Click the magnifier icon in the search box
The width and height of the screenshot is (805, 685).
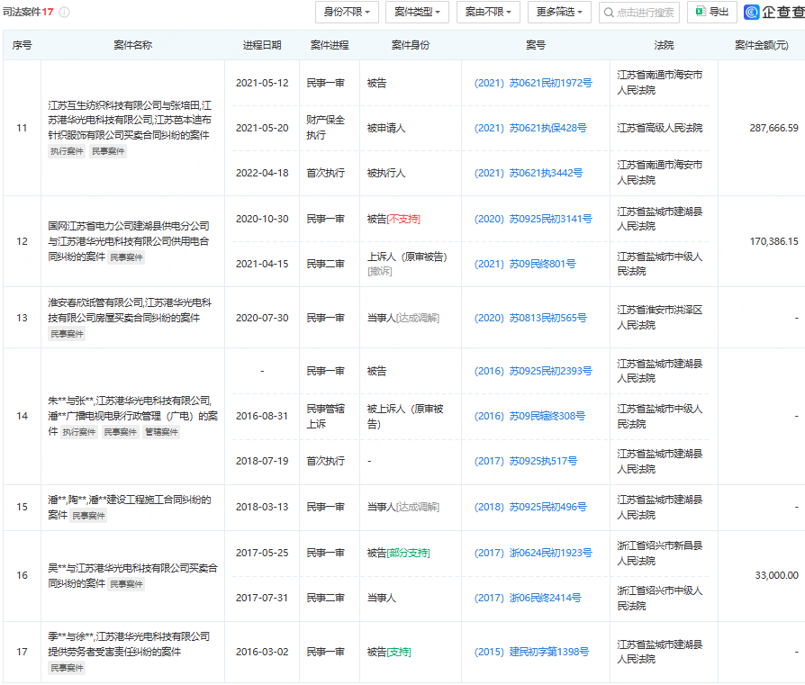click(x=610, y=13)
